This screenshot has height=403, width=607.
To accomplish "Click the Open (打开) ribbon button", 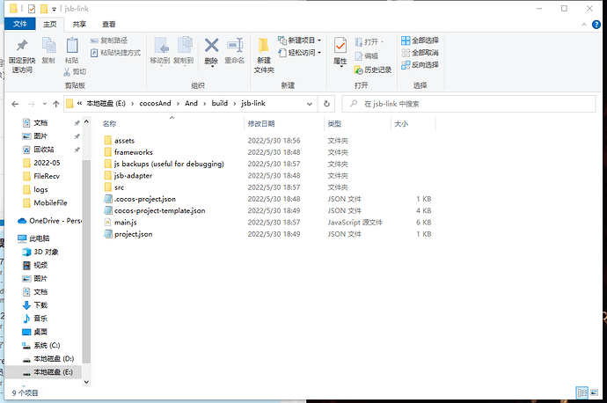I will 369,42.
